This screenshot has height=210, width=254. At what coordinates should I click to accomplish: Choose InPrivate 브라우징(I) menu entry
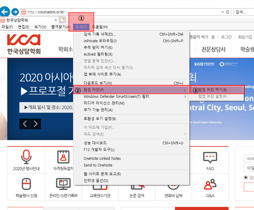point(131,41)
